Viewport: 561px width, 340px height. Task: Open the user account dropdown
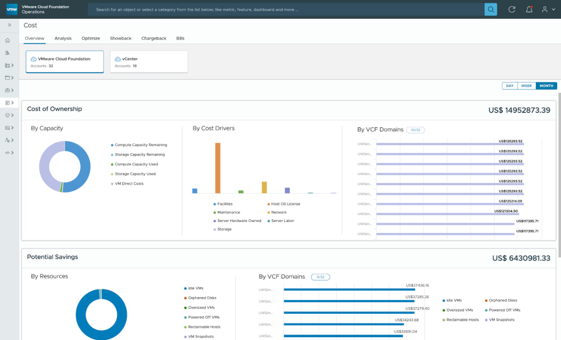pyautogui.click(x=548, y=9)
